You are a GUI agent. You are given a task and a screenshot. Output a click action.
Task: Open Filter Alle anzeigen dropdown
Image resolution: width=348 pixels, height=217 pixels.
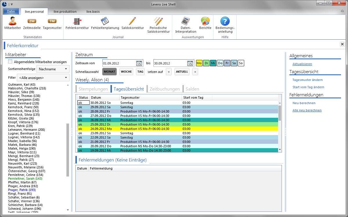[x=43, y=78]
